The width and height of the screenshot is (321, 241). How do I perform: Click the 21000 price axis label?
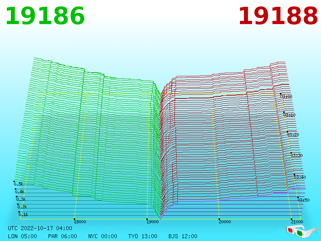point(297,222)
